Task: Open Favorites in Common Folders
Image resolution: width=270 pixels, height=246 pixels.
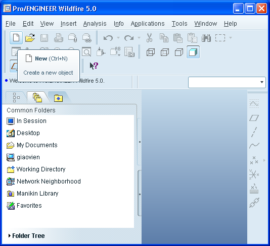Action: click(24, 206)
